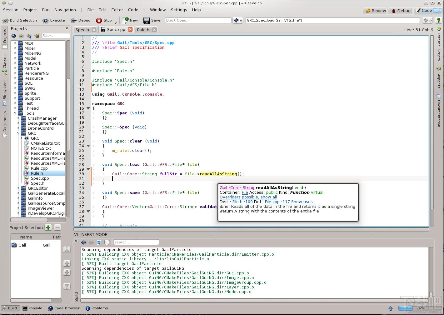Click the green lightbulb icon beside outline

click(x=439, y=20)
